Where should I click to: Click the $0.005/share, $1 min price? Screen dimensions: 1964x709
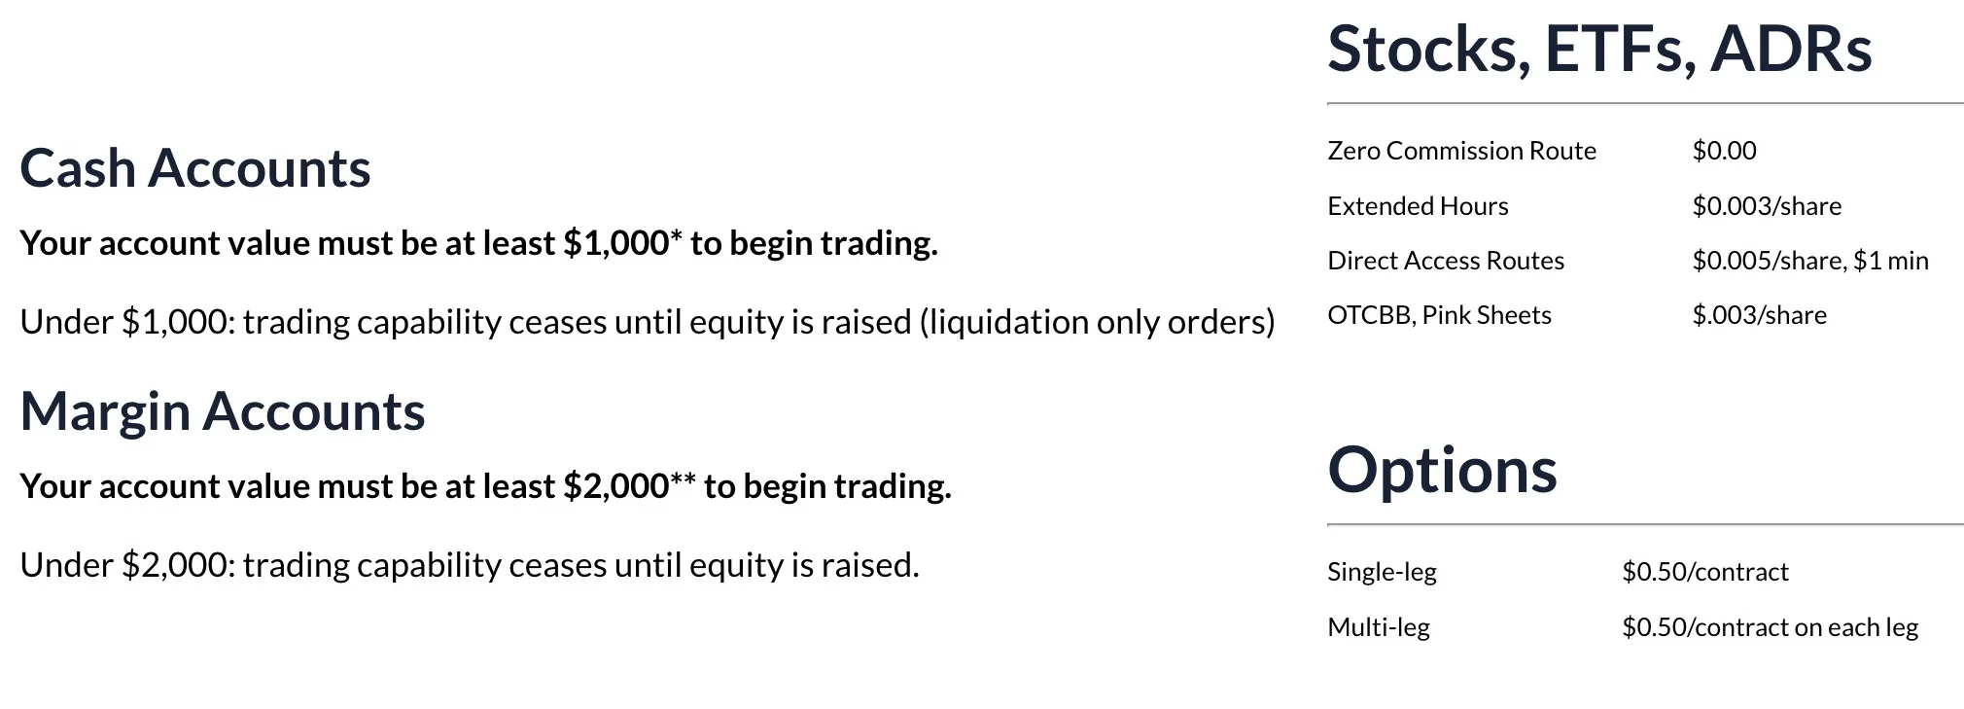pos(1810,261)
